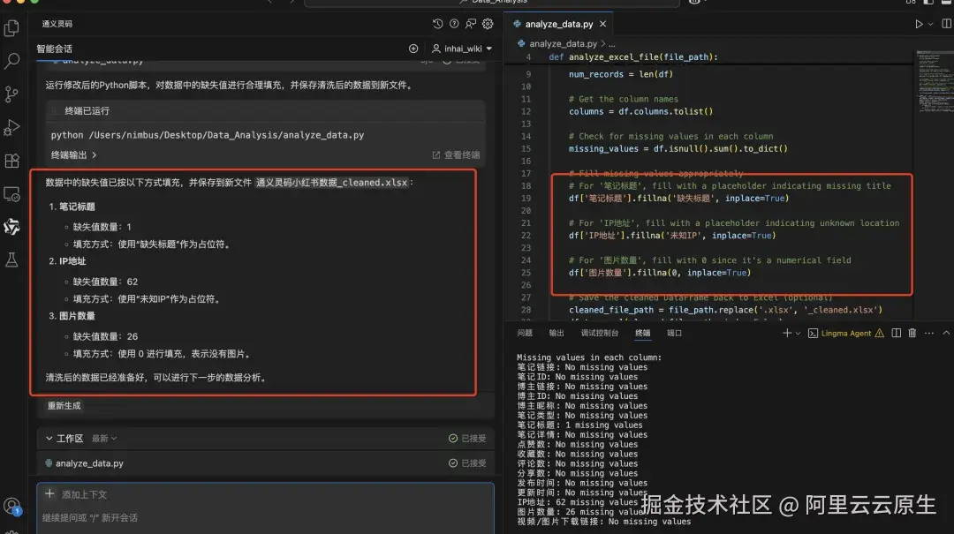Viewport: 954px width, 534px height.
Task: Switch to the 输出 panel tab
Action: pyautogui.click(x=556, y=333)
